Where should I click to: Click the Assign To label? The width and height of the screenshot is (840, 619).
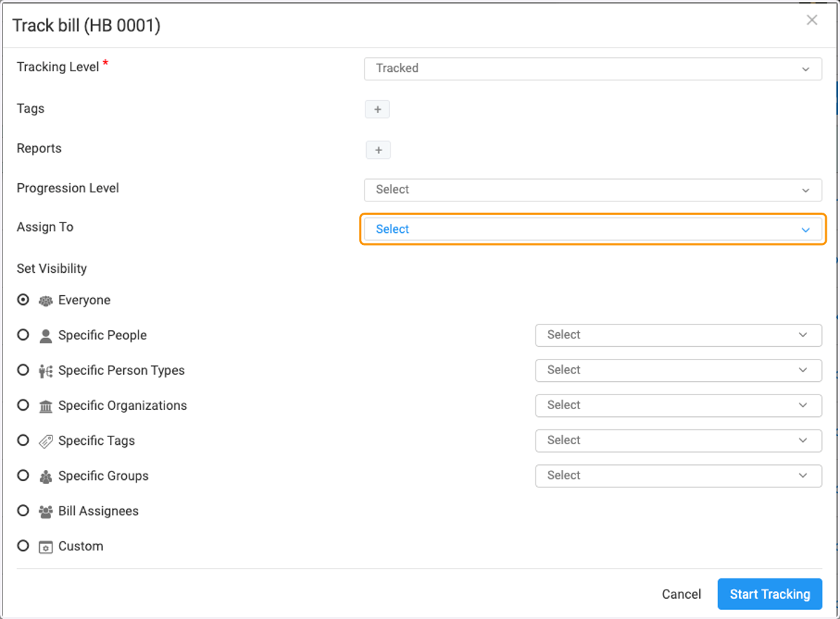coord(45,227)
